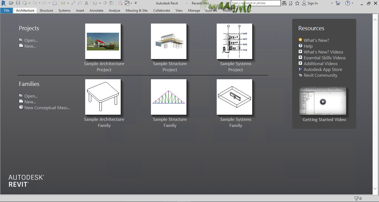Switch to the Insert ribbon tab
This screenshot has width=379, height=202.
(80, 10)
